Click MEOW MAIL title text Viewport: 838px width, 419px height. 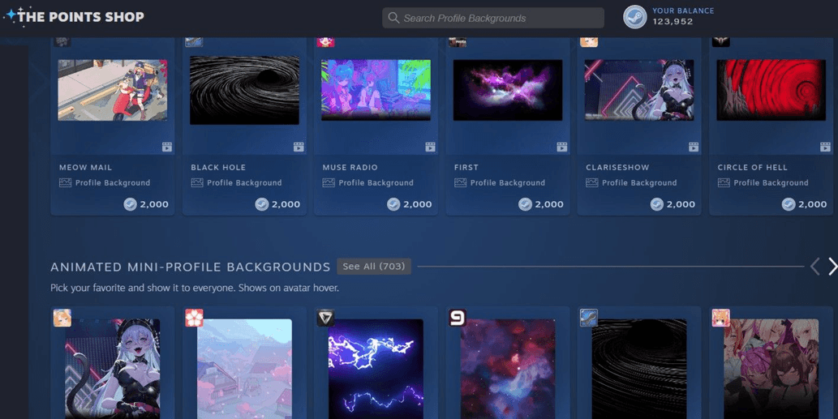[x=85, y=167]
